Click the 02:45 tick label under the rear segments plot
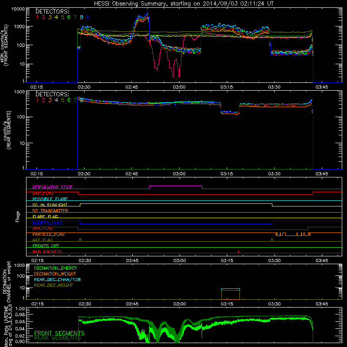This screenshot has height=347, width=347. click(x=131, y=174)
